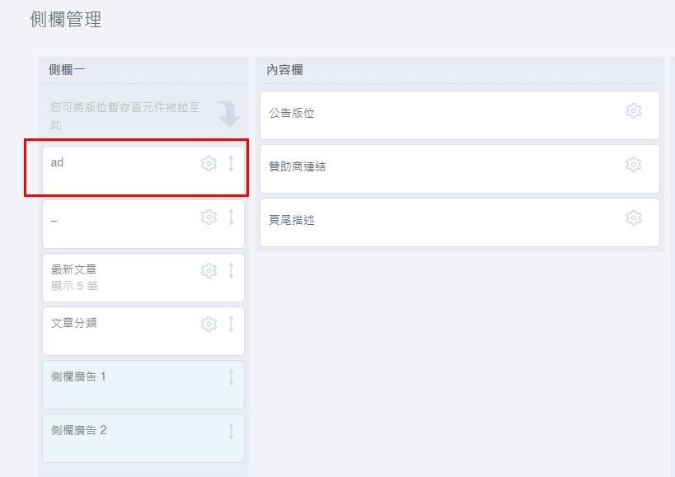Open gear settings for 公告版位

[633, 111]
